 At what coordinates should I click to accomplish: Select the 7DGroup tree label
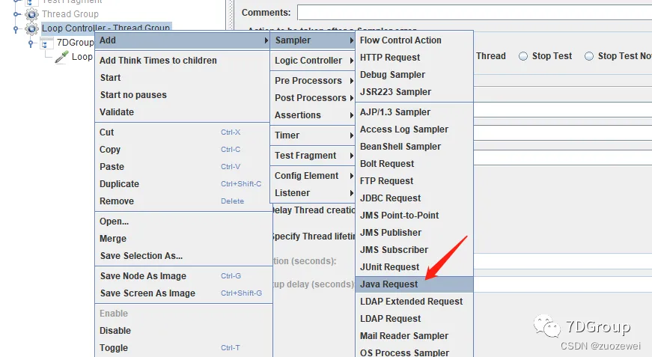pos(76,43)
